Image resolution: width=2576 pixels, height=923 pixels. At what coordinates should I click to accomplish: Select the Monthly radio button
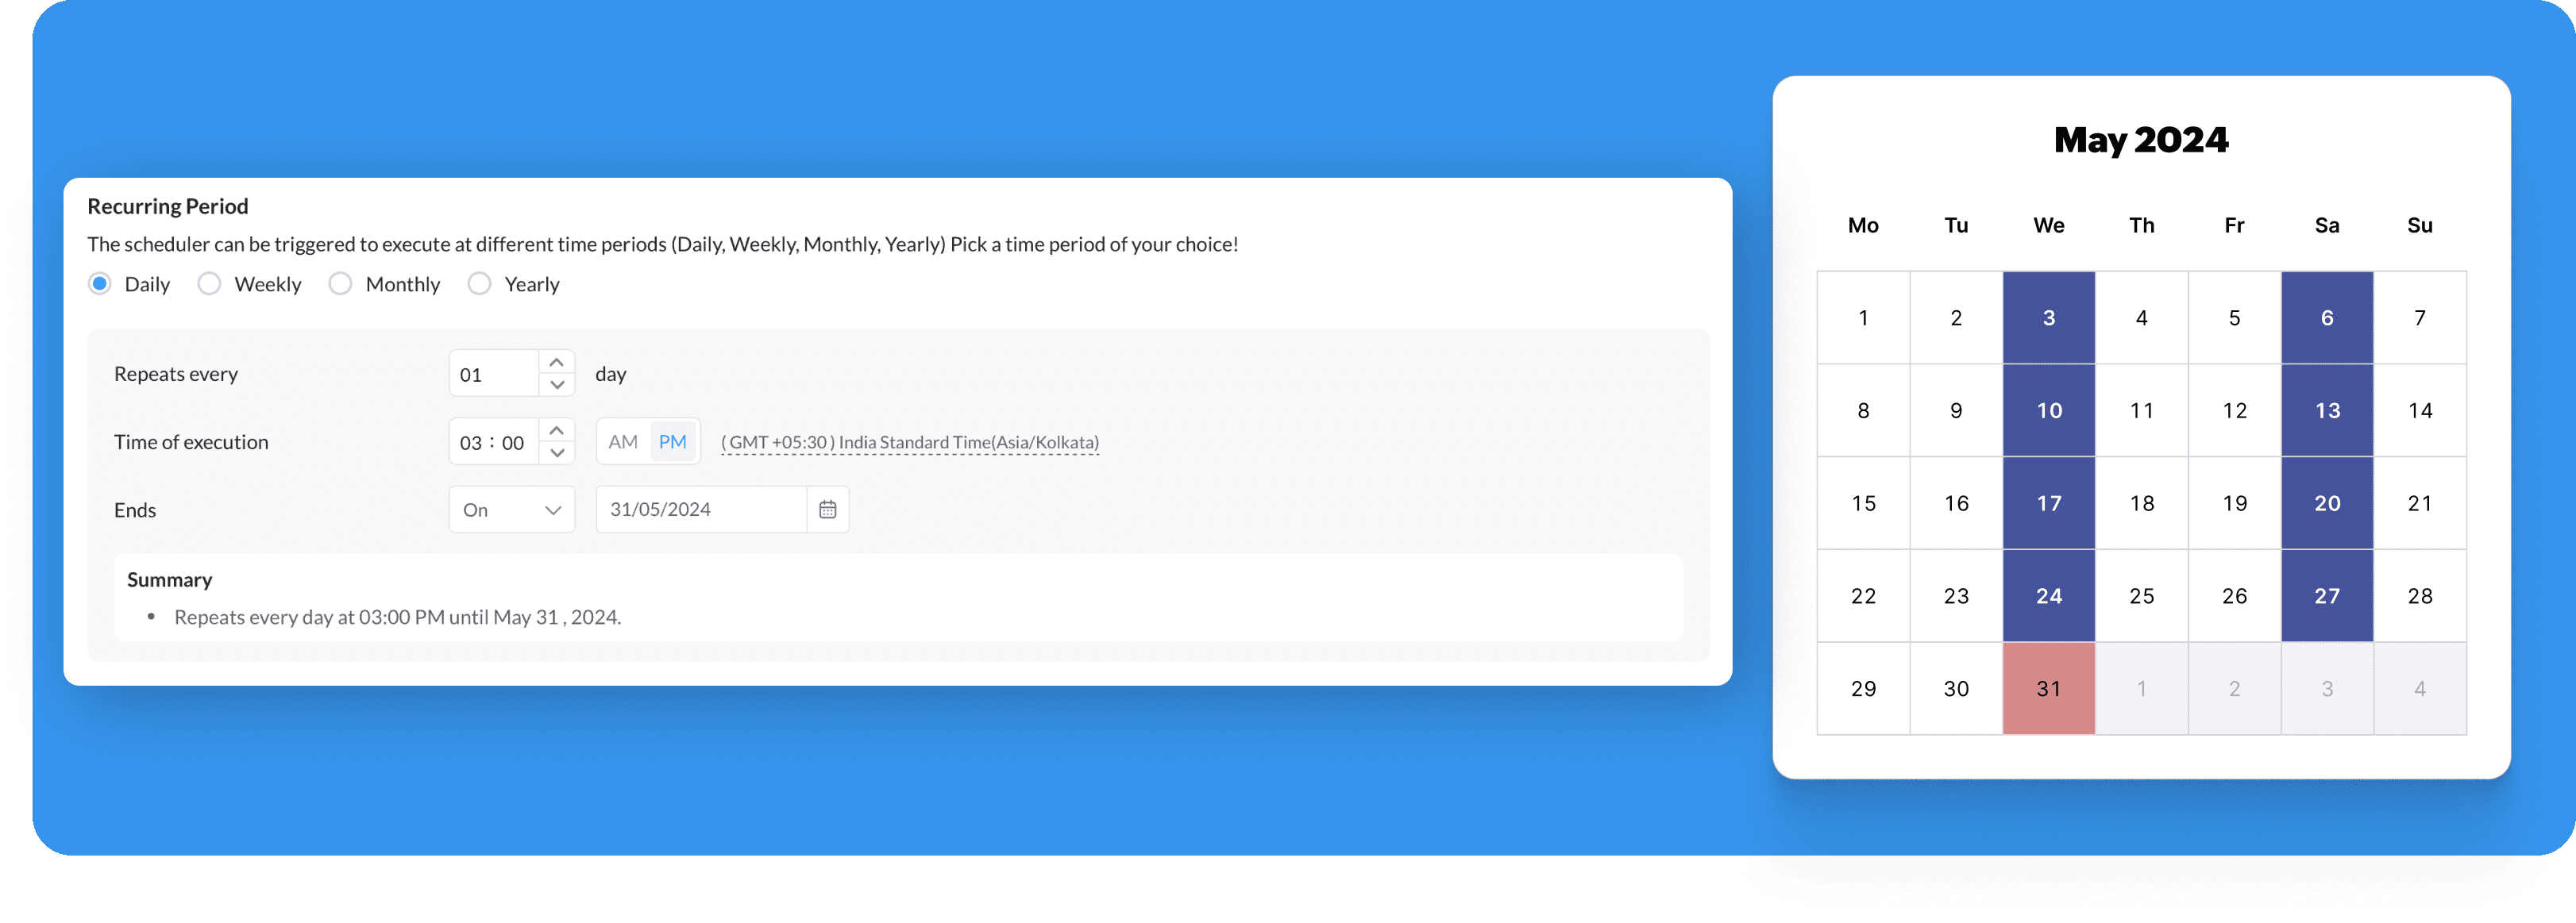[x=340, y=283]
